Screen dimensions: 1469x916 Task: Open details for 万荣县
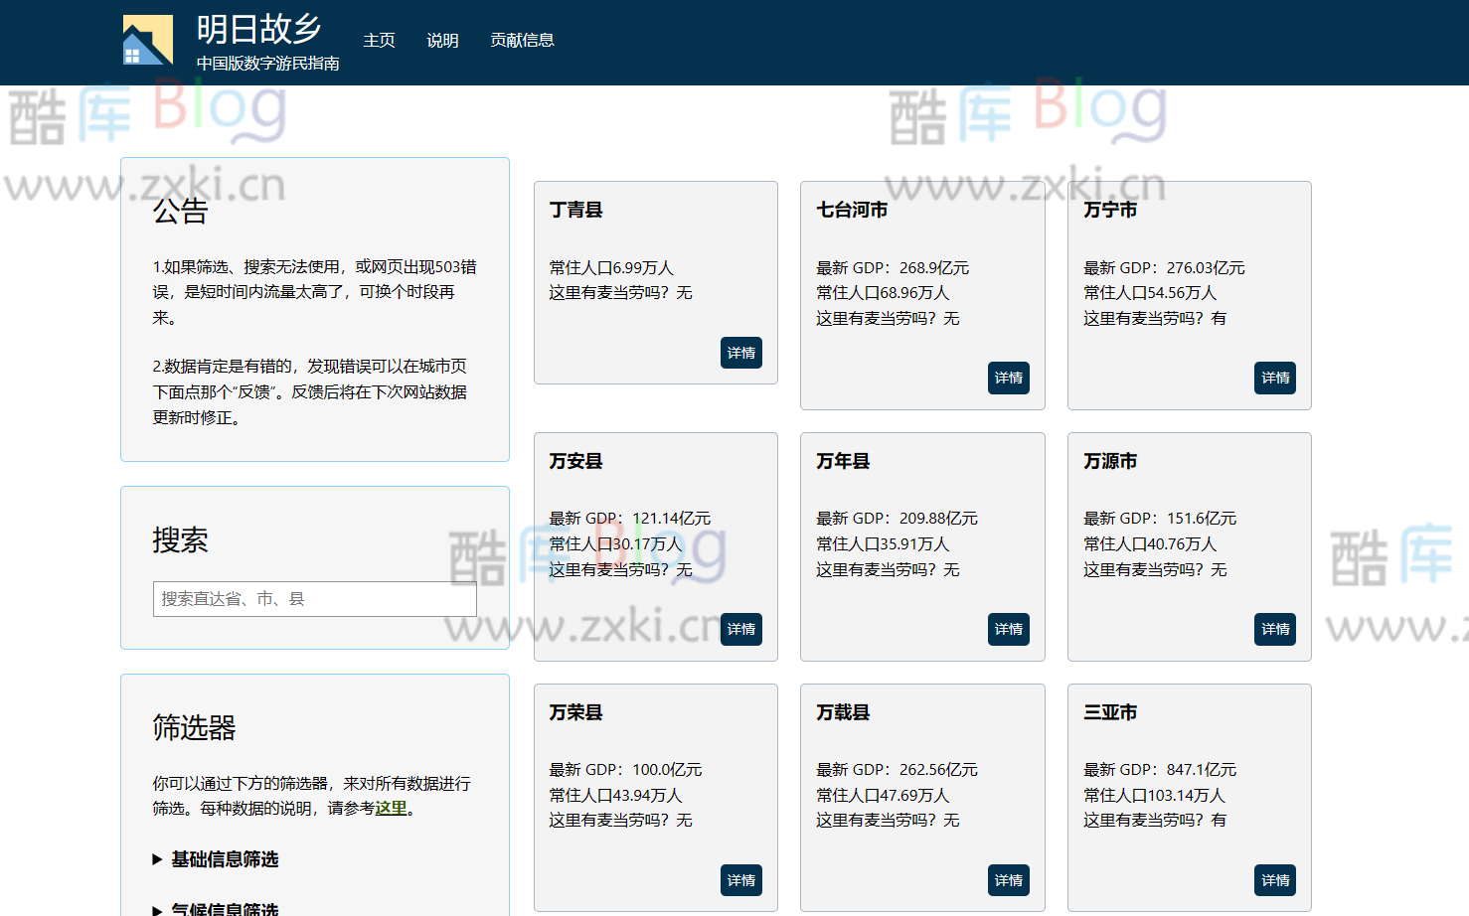pos(740,880)
